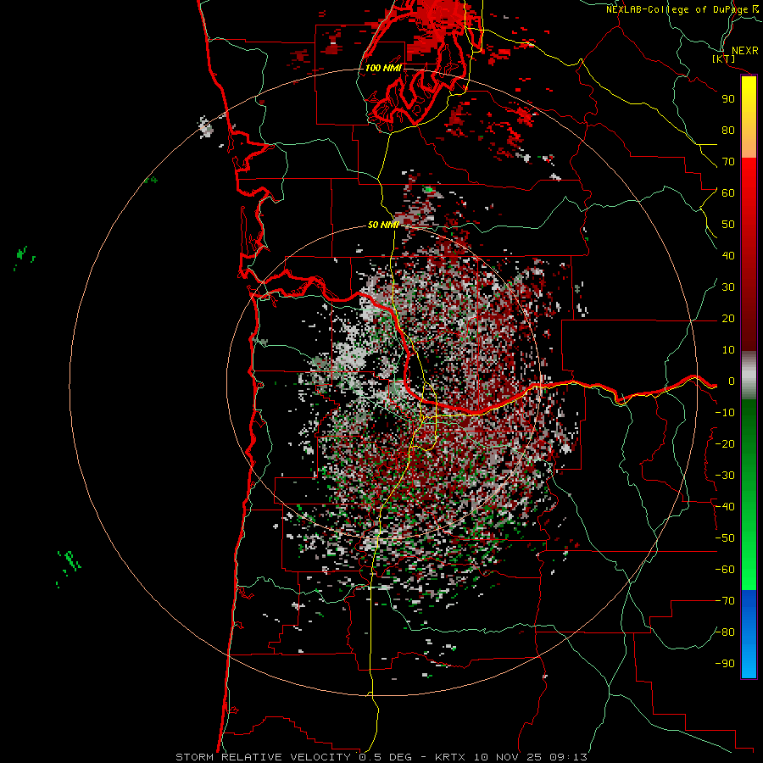Screen dimensions: 763x763
Task: Click the "09:13" time stamp
Action: click(570, 757)
